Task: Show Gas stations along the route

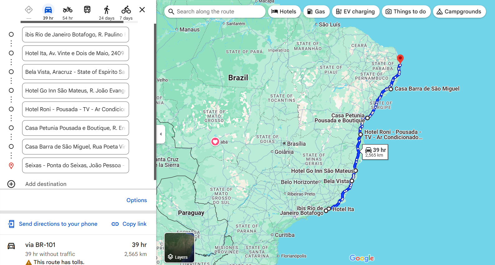Action: click(x=316, y=12)
